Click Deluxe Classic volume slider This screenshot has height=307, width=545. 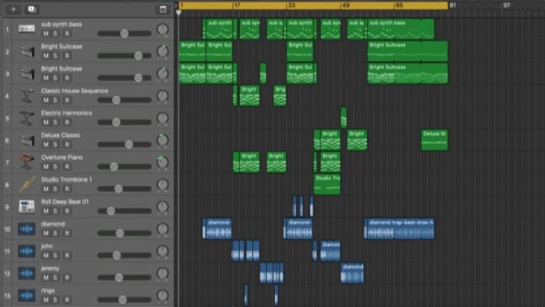125,144
